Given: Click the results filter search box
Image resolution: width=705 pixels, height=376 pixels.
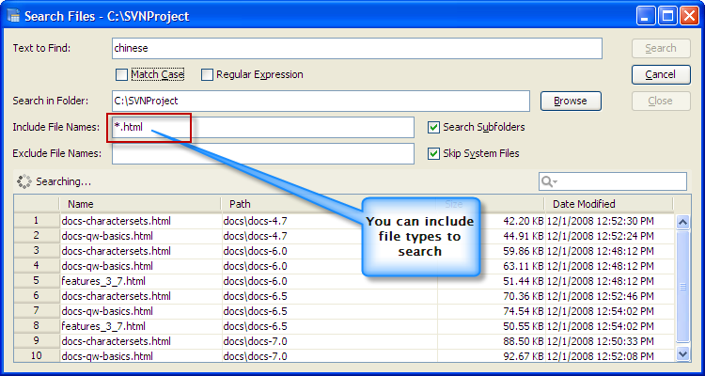Looking at the screenshot, I should coord(612,181).
